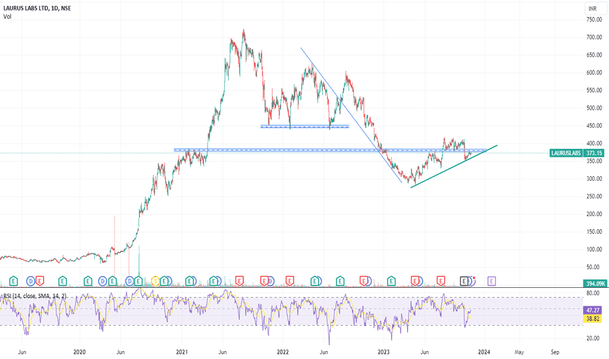Click the leftmost blue D dividend marker
The image size is (609, 359).
pos(31,281)
